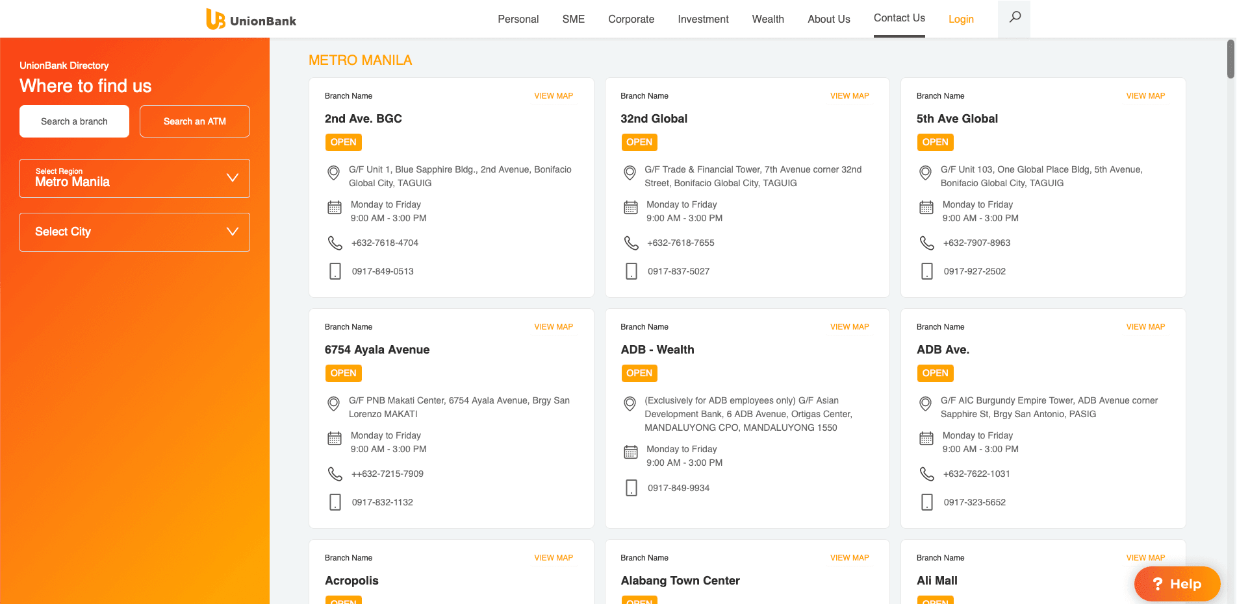Click phone icon beside +632-7907-8963
1237x604 pixels.
(x=926, y=243)
